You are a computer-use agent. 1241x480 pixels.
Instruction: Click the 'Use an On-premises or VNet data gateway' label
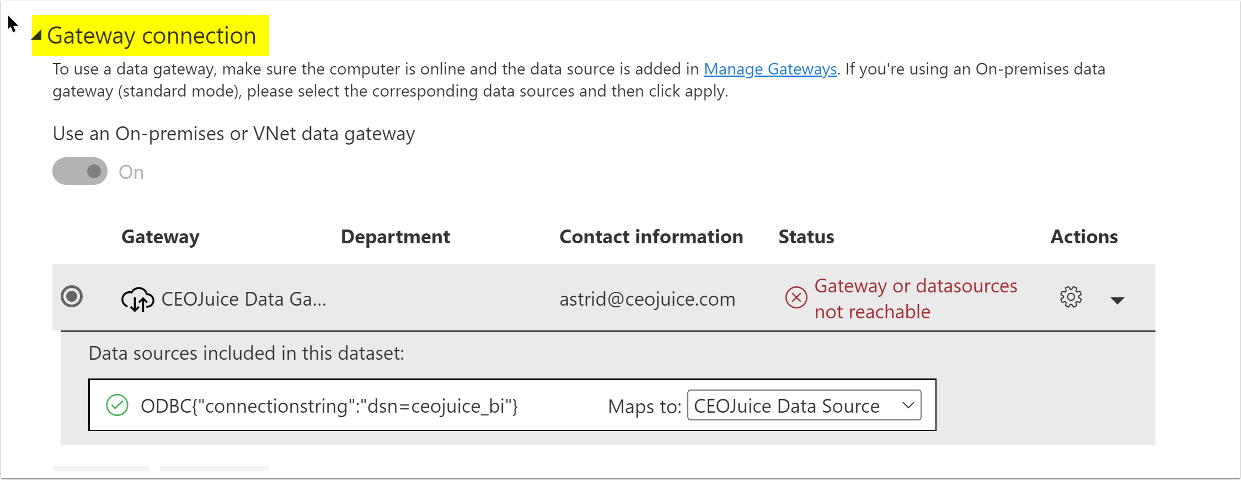[x=234, y=134]
